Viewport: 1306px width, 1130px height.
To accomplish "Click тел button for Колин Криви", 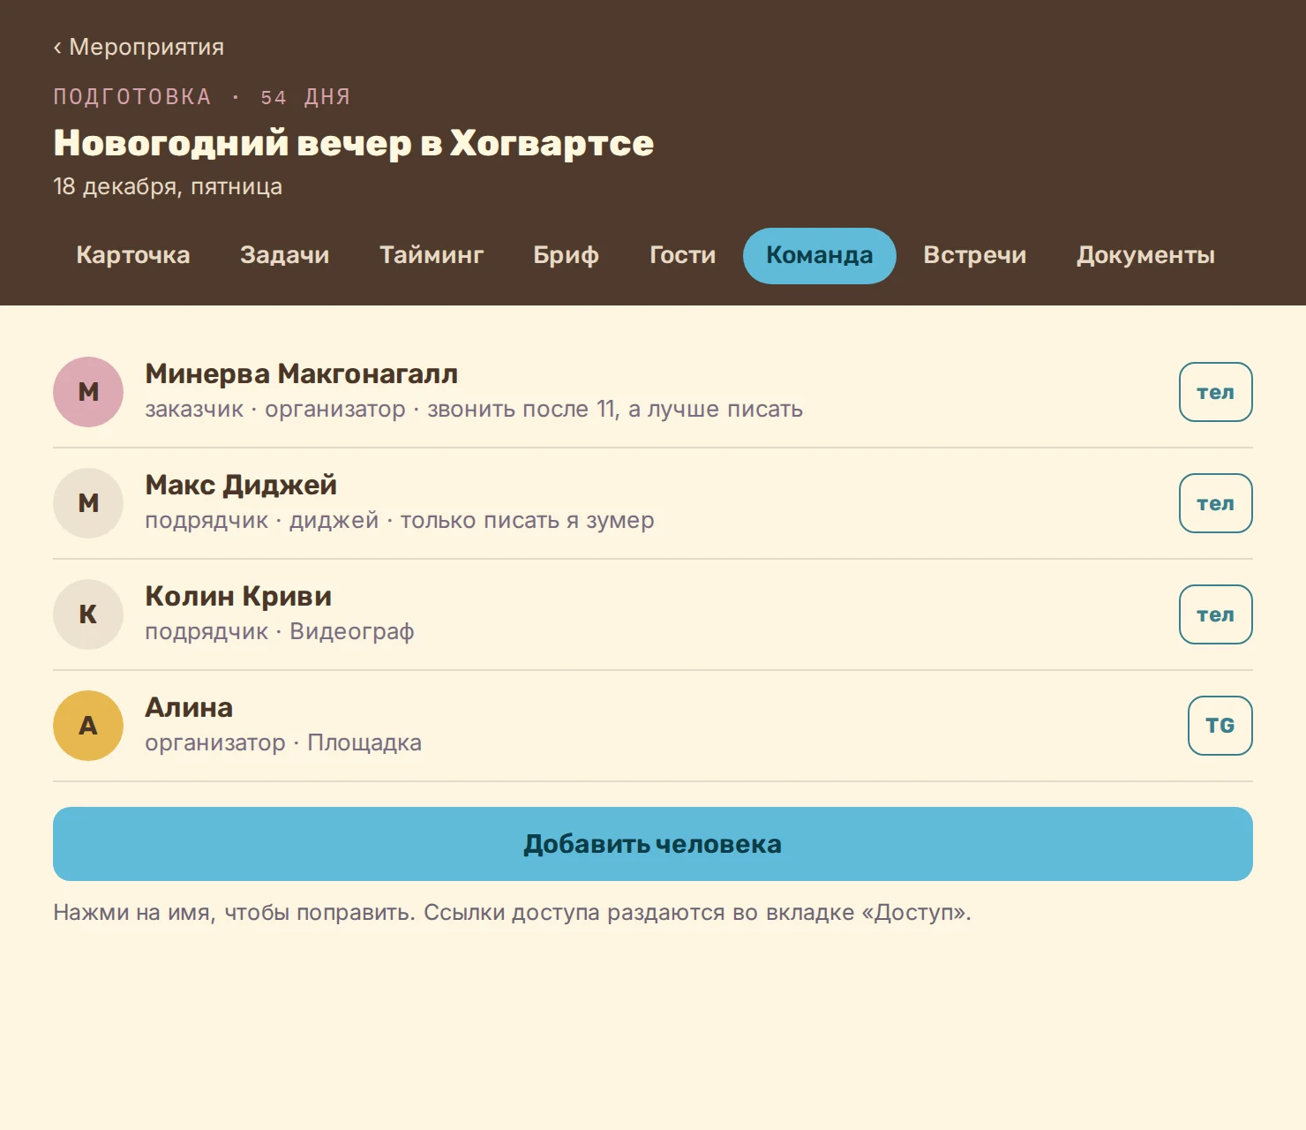I will [1216, 614].
